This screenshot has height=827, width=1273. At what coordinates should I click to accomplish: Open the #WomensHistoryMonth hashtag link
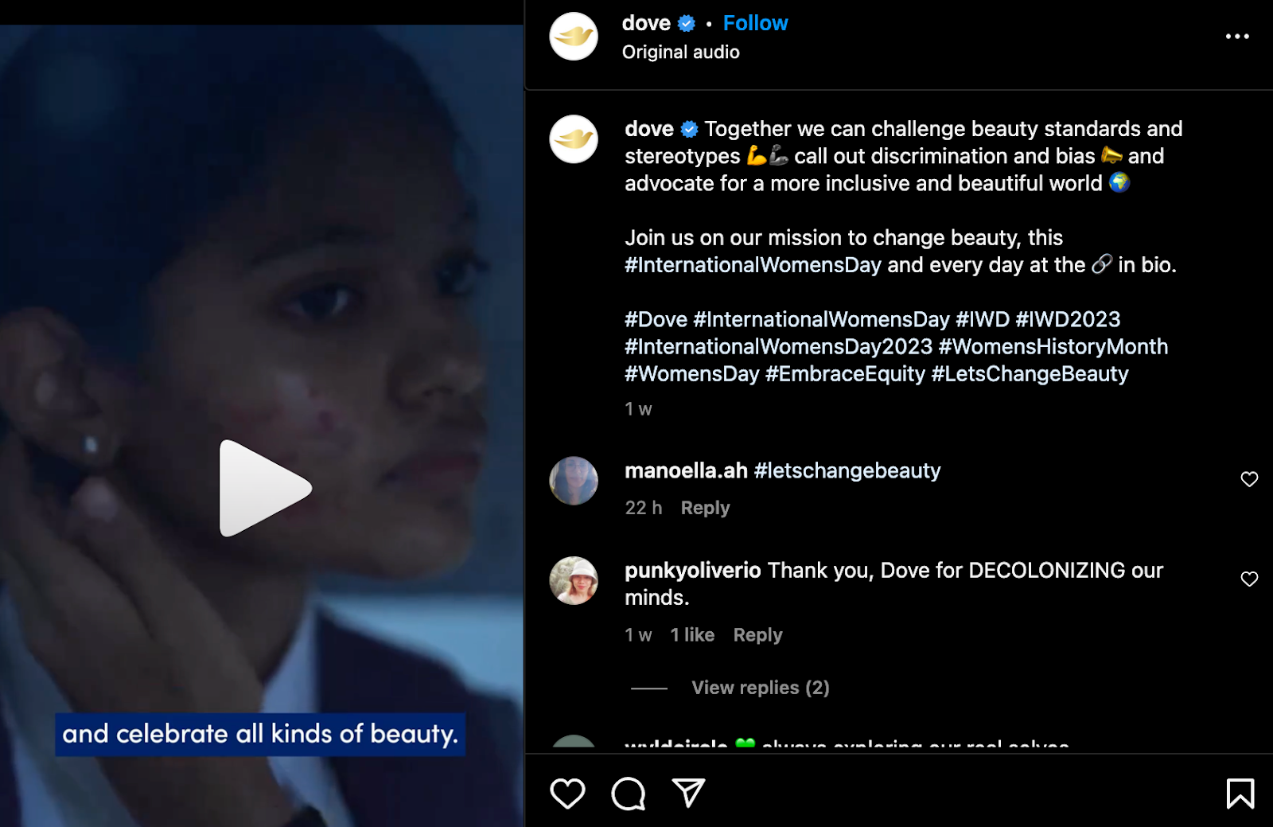click(x=1053, y=347)
